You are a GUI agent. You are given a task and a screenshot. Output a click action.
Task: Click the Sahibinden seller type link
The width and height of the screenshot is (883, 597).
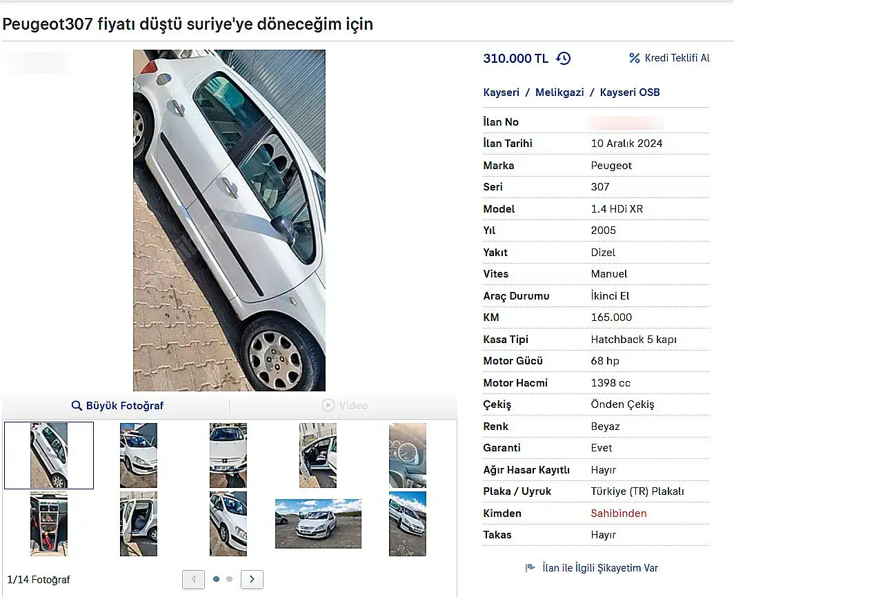click(x=619, y=513)
